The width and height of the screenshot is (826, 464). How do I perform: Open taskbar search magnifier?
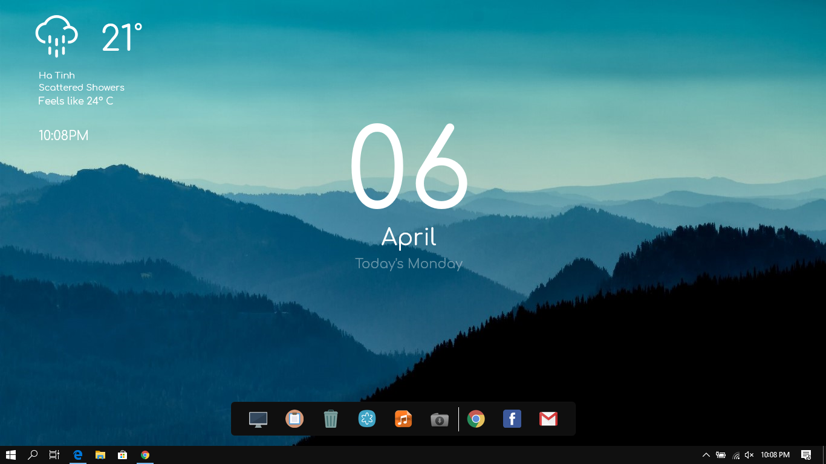point(33,455)
